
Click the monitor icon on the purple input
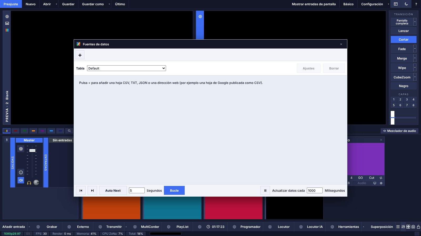375,183
